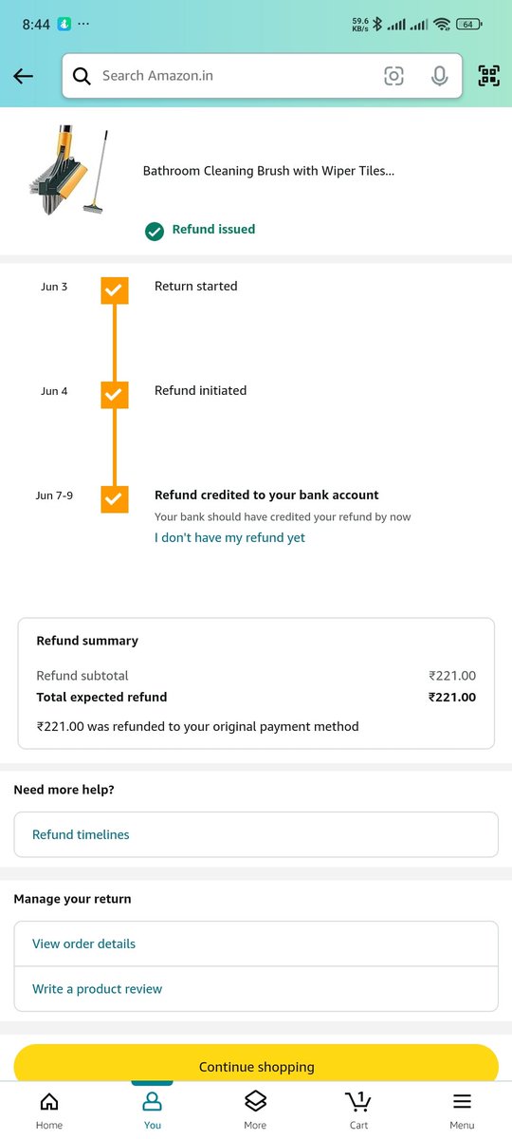Open View order details

pyautogui.click(x=256, y=943)
